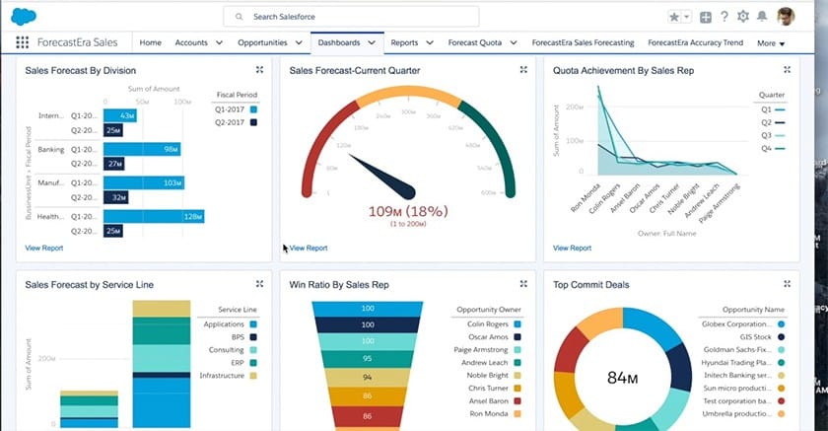
Task: Open the Favorites list dropdown arrow
Action: tap(686, 17)
